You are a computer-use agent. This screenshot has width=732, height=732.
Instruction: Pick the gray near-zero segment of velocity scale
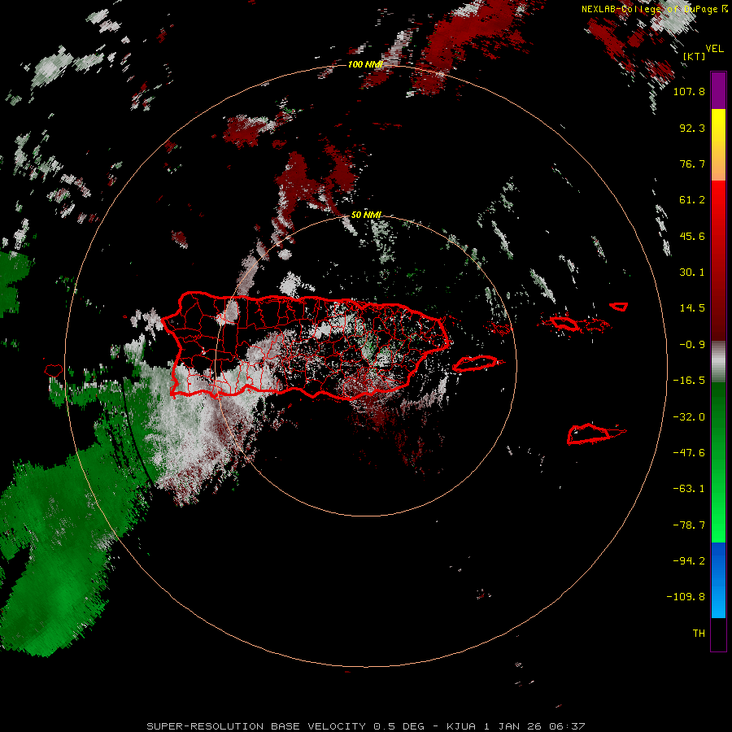(718, 362)
